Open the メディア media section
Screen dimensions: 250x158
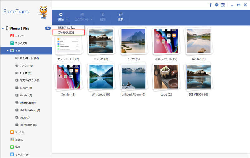(x=19, y=36)
